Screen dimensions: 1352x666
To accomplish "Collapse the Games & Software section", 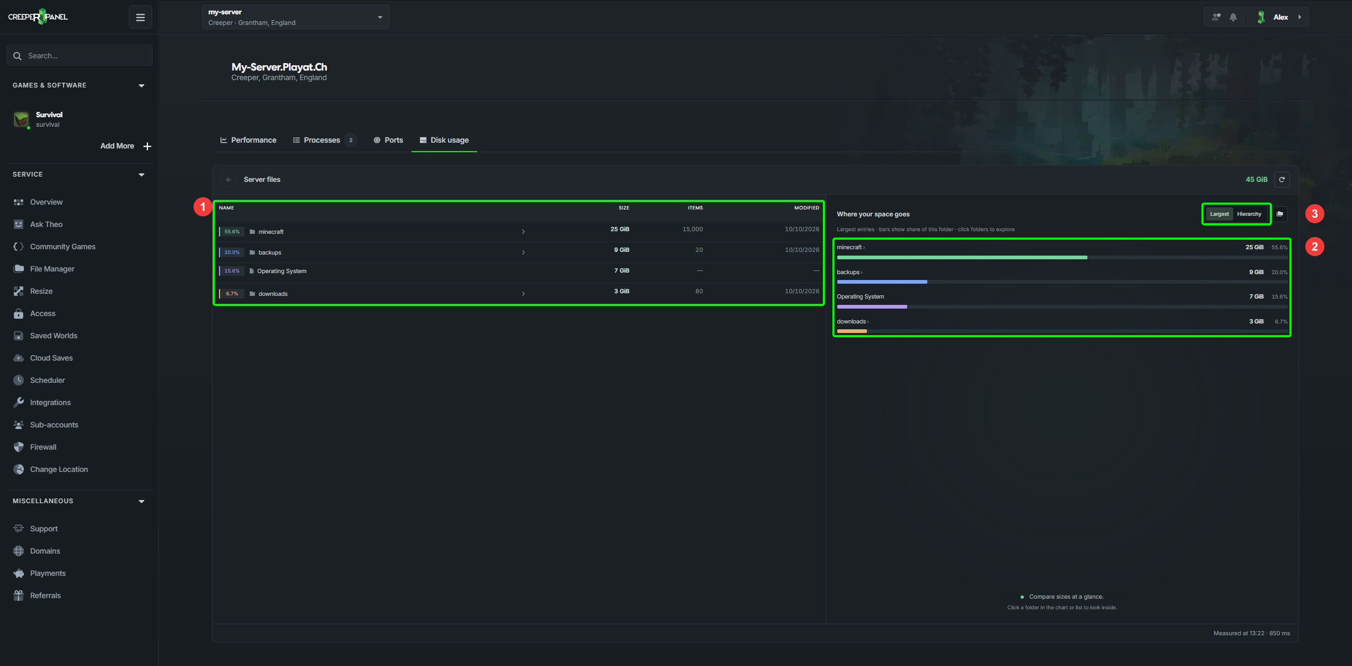I will pos(142,85).
